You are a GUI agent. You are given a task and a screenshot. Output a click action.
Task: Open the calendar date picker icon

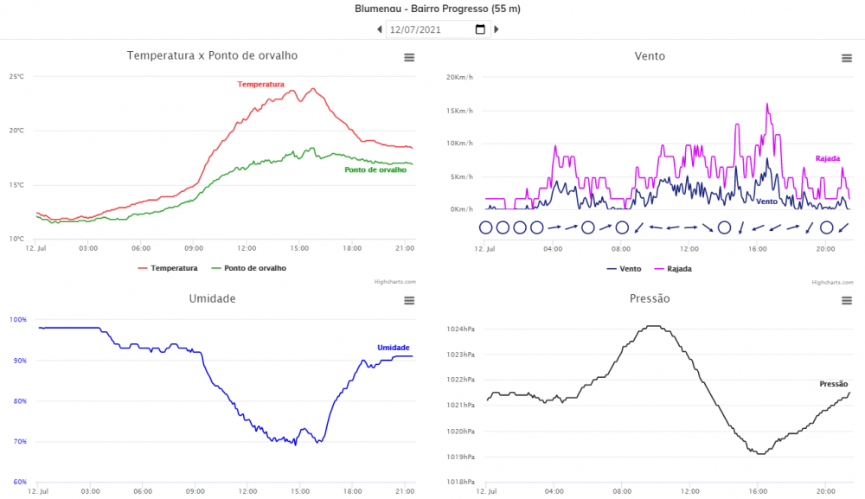coord(480,29)
